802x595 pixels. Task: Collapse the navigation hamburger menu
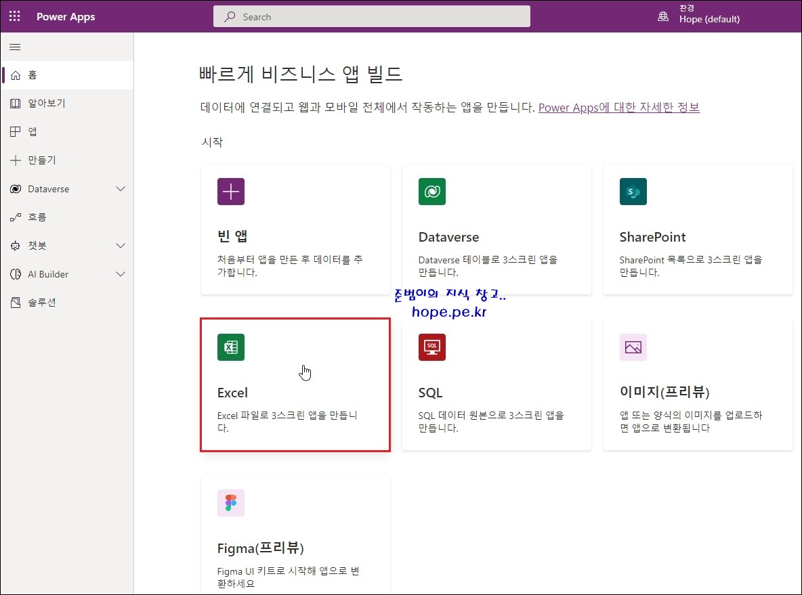16,47
